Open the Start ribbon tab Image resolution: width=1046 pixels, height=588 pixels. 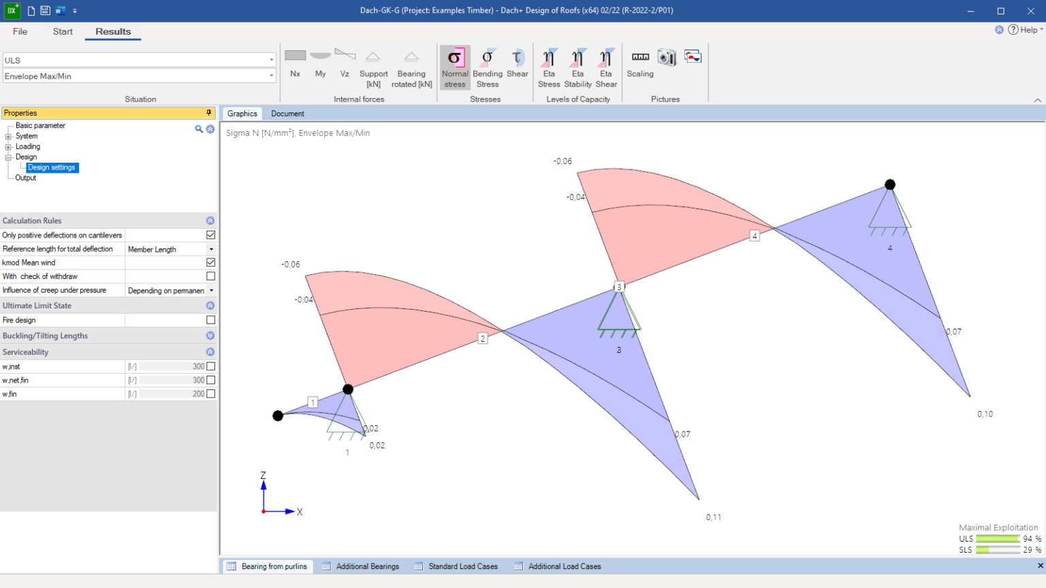[63, 31]
